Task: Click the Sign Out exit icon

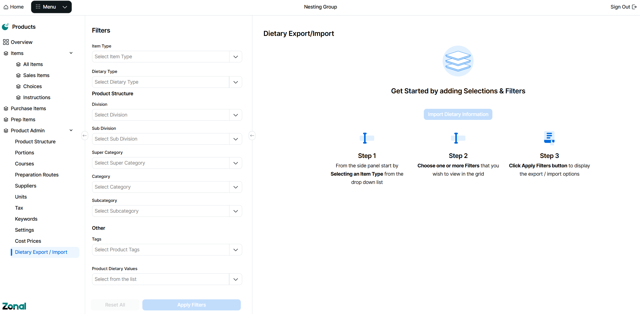Action: point(634,7)
